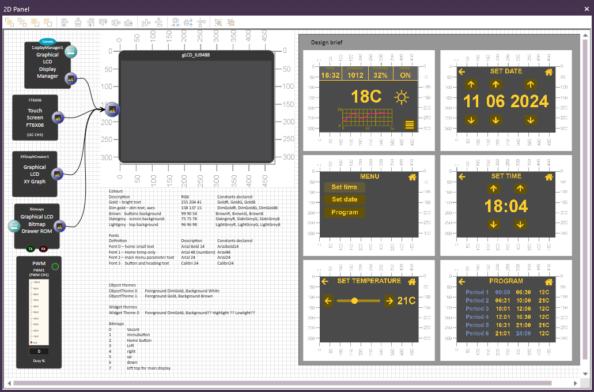The width and height of the screenshot is (594, 392).
Task: Click the home icon in SET DATE screen
Action: [x=548, y=72]
